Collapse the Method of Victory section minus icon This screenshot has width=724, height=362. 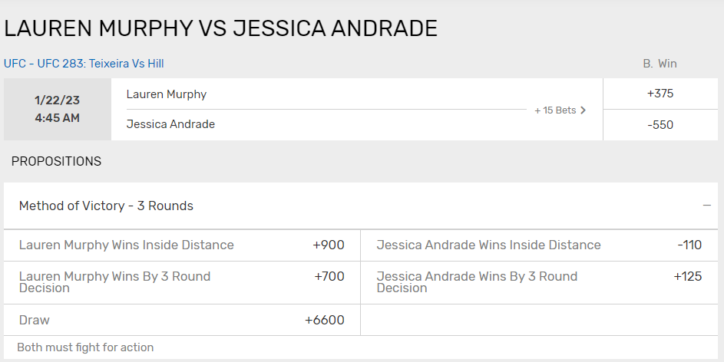point(706,206)
